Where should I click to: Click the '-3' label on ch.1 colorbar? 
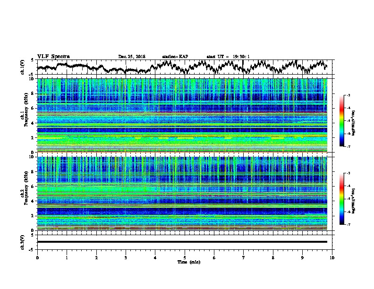pos(348,95)
